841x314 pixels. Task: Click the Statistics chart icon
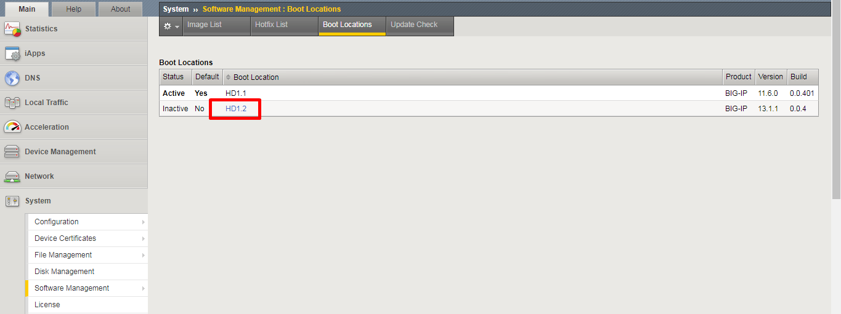click(12, 29)
